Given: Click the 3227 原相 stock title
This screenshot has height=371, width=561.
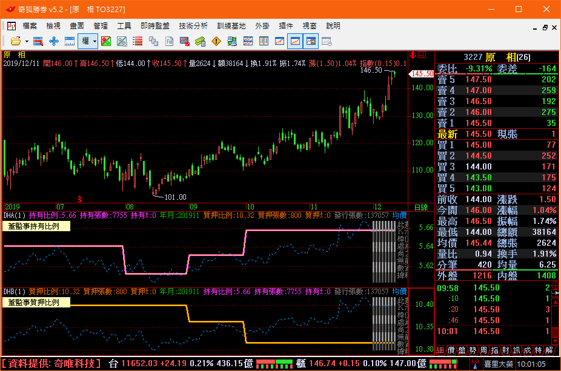Looking at the screenshot, I should 497,57.
